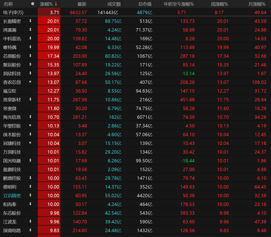
Task: Toggle the sort arrow on the 涨幅% column
Action: pyautogui.click(x=56, y=4)
